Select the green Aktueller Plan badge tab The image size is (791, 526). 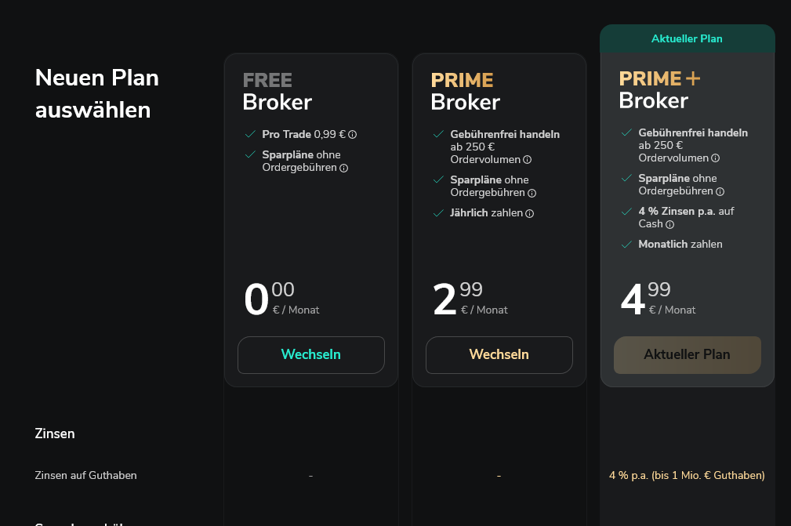tap(687, 38)
